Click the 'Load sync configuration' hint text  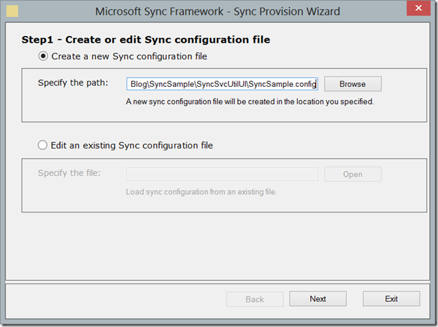coord(201,192)
